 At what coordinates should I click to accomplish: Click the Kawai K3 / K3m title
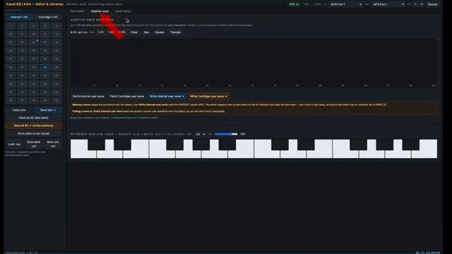click(x=35, y=4)
